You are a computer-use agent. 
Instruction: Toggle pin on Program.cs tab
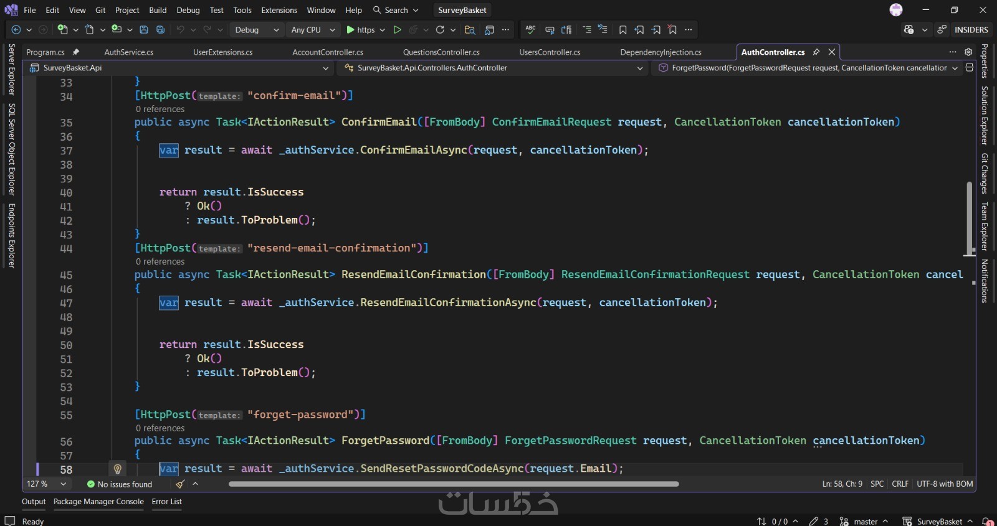(x=76, y=52)
